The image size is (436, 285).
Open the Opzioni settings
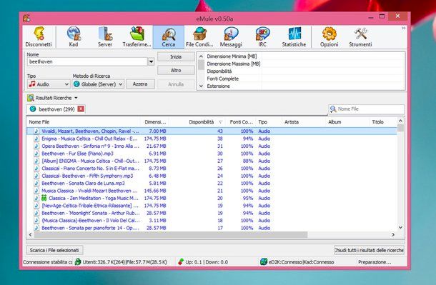[330, 36]
